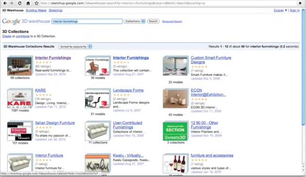Open the Landscape Forms collection link
This screenshot has height=177, width=306.
pos(128,90)
